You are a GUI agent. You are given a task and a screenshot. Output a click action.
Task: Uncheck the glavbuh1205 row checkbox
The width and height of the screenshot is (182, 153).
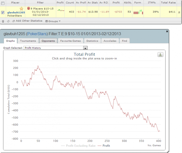pyautogui.click(x=3, y=12)
